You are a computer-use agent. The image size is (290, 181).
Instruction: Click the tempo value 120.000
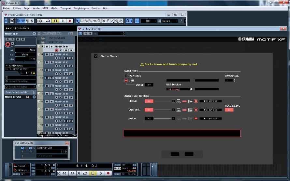[131, 171]
